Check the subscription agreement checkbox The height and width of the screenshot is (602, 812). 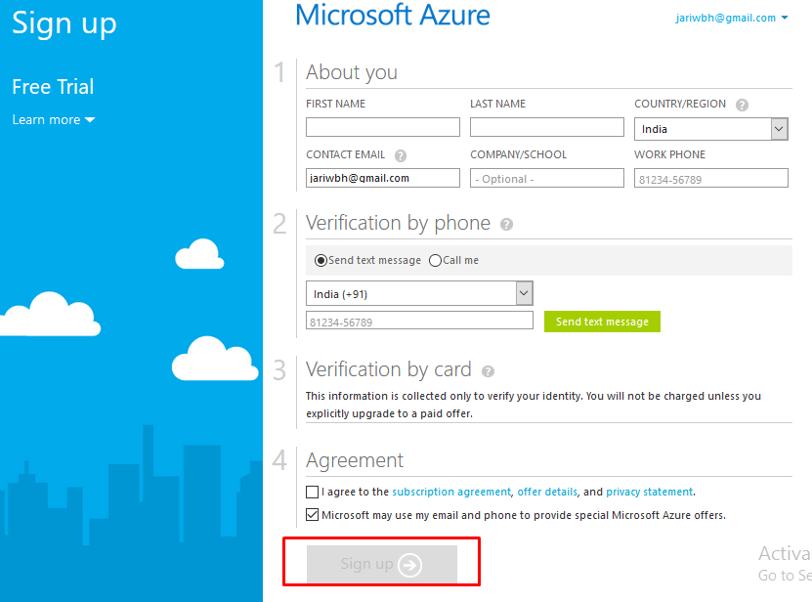313,492
